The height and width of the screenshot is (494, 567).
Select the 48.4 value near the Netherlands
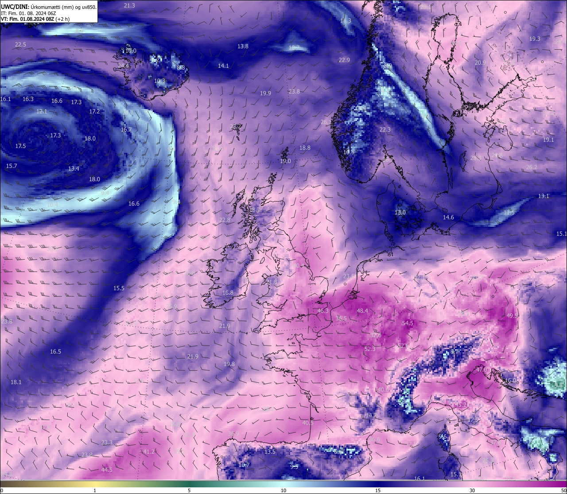pos(362,311)
